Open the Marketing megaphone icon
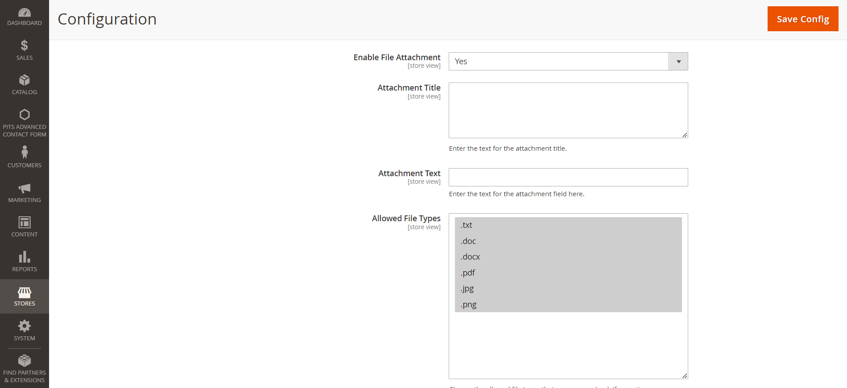The width and height of the screenshot is (847, 388). [x=25, y=188]
